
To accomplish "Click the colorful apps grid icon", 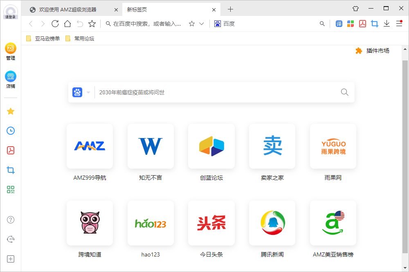I will (x=351, y=24).
